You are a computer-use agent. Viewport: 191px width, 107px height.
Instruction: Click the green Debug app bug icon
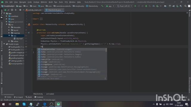[146, 6]
